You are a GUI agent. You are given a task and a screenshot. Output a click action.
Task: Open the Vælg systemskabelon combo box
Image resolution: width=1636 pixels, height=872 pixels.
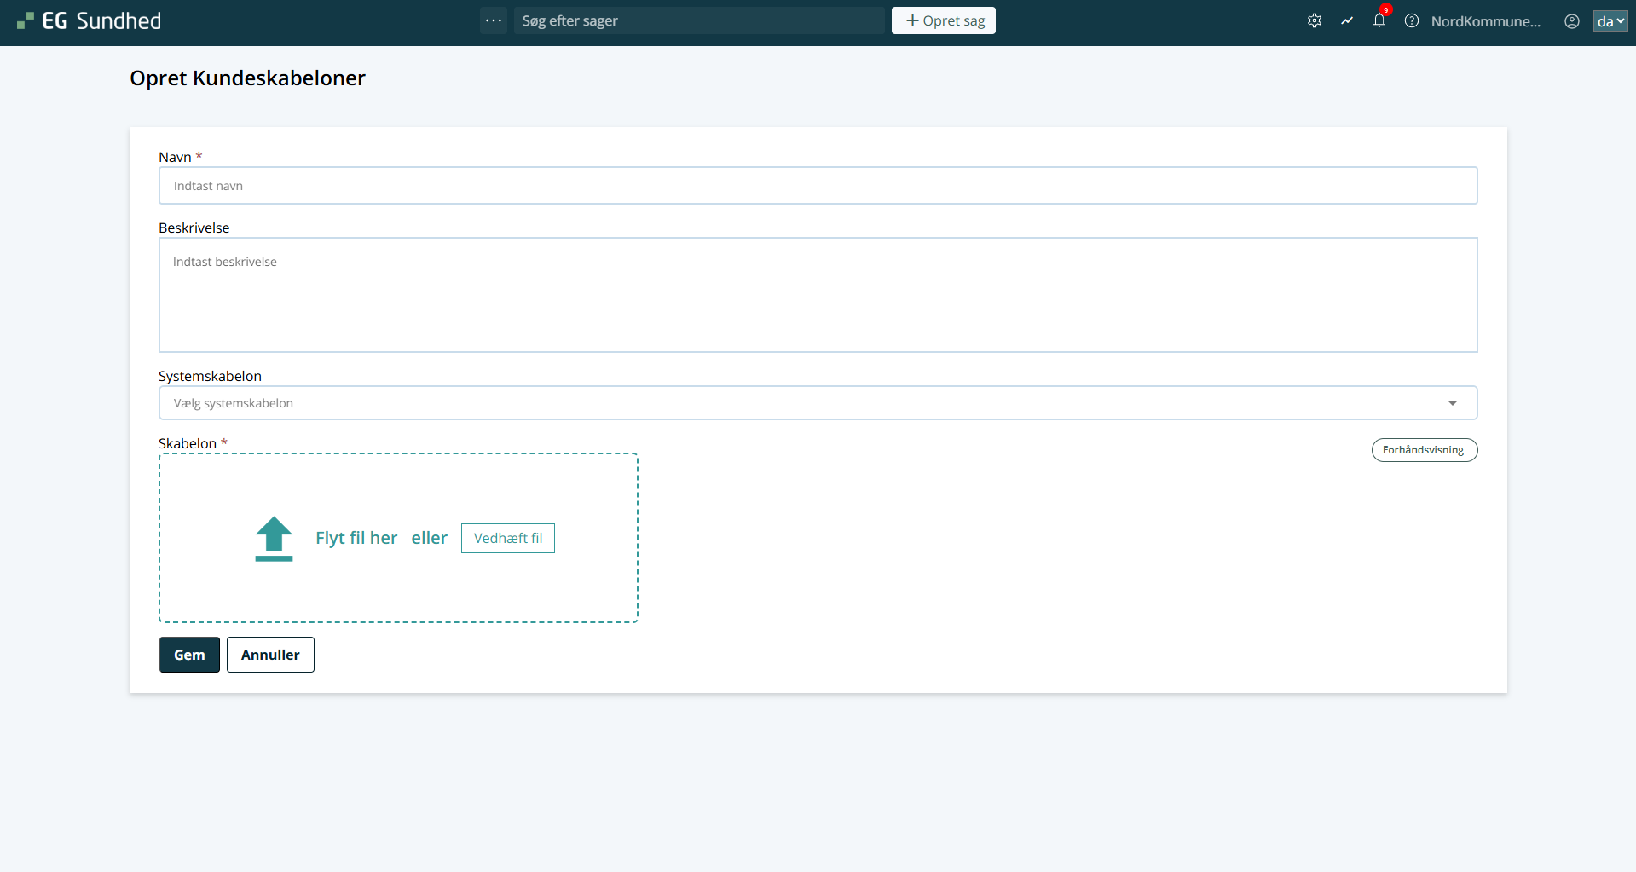pos(801,403)
